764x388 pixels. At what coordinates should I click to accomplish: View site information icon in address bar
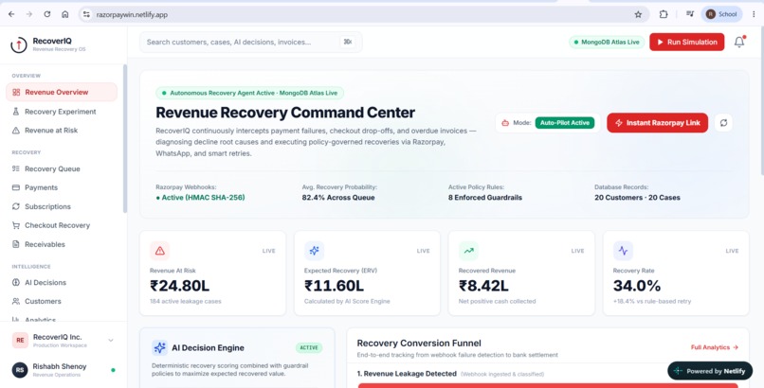(86, 14)
